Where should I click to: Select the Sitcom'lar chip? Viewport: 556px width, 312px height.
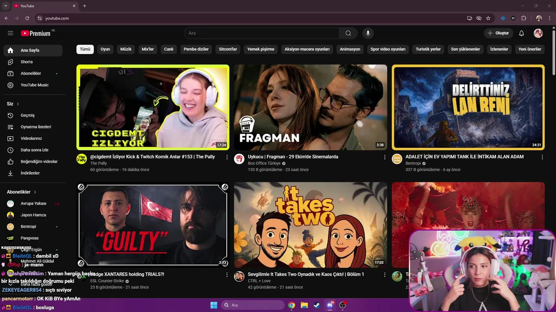(x=228, y=49)
